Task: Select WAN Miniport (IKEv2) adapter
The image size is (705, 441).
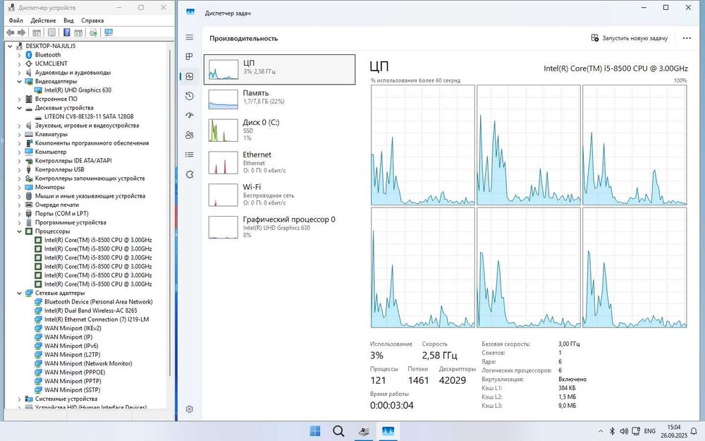Action: pos(73,329)
